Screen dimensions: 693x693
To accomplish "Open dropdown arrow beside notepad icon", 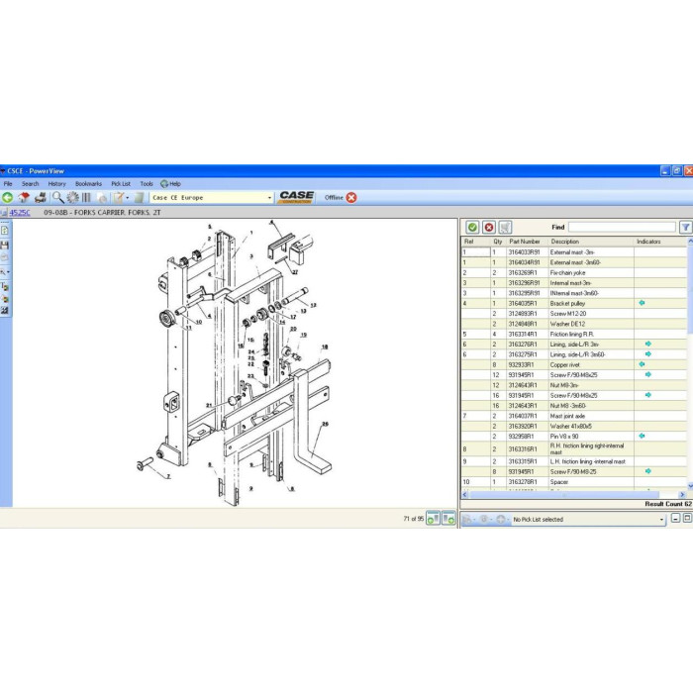I will point(128,198).
